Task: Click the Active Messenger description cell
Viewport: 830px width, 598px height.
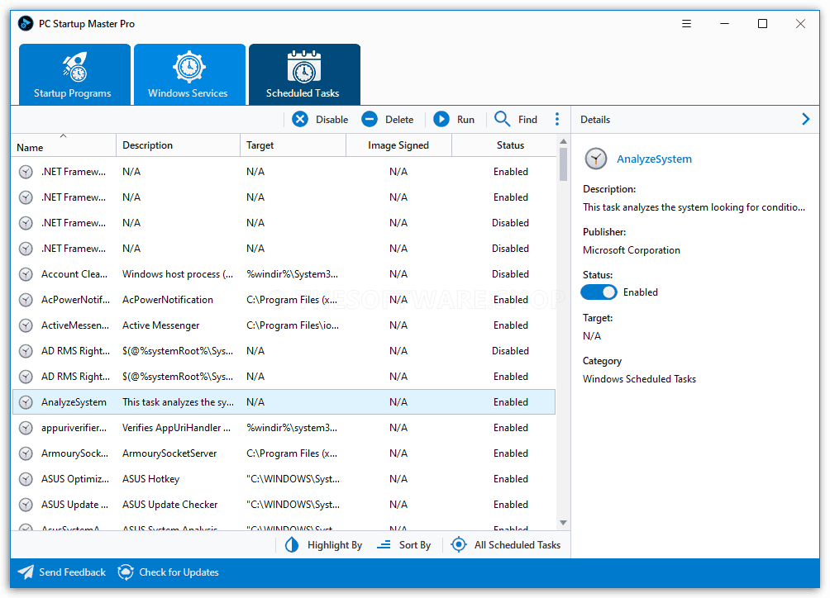Action: 161,325
